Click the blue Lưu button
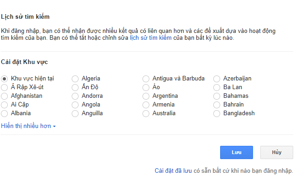This screenshot has width=306, height=192. pyautogui.click(x=236, y=152)
